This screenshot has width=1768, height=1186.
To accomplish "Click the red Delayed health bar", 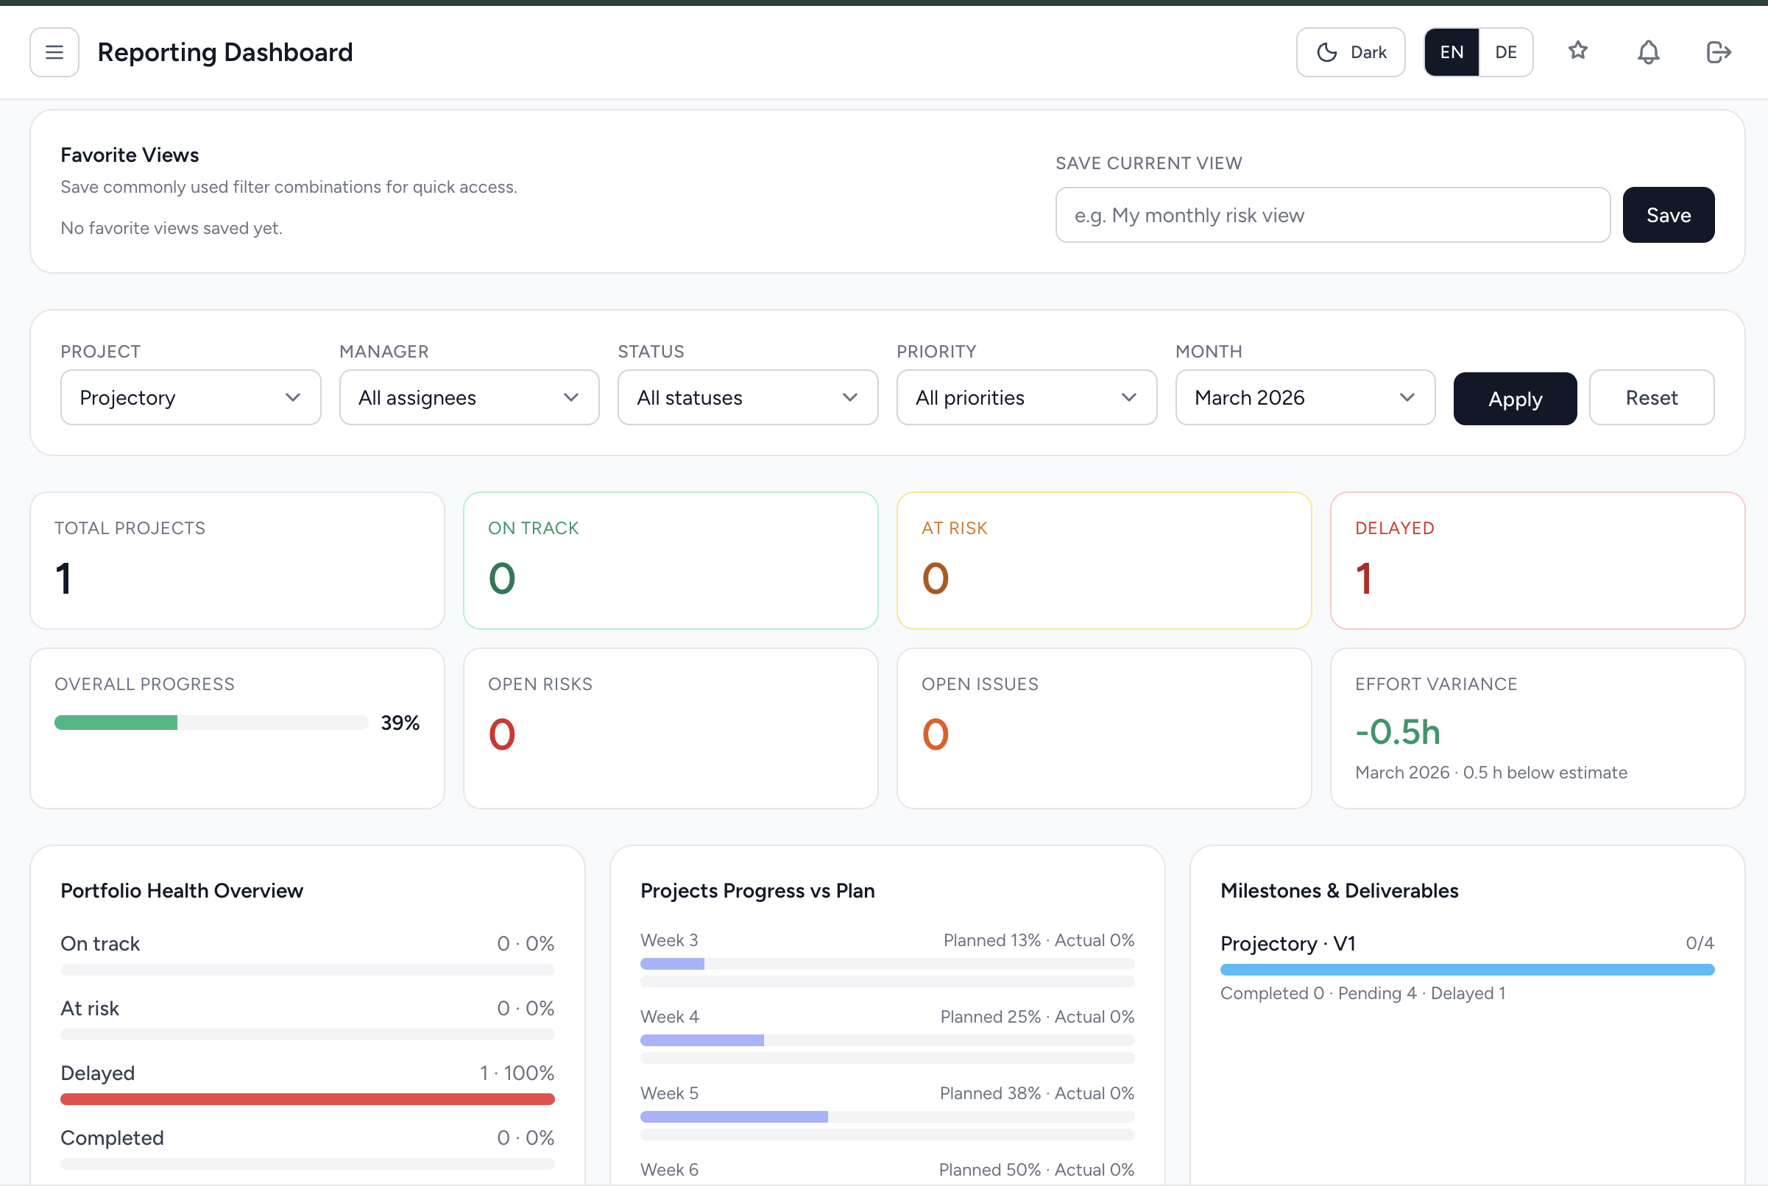I will point(307,1099).
